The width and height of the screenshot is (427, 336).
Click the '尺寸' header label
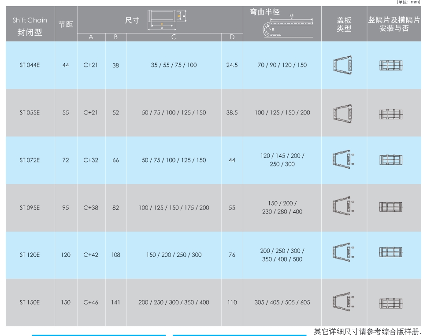(132, 20)
